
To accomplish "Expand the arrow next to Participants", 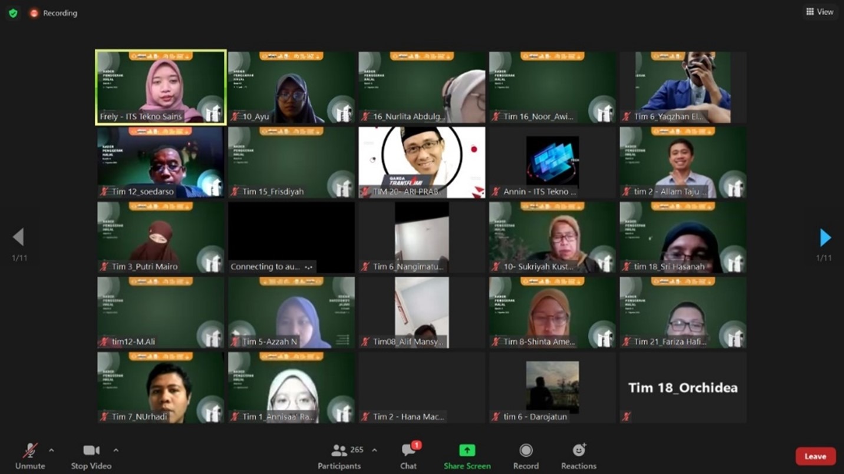I will click(374, 450).
